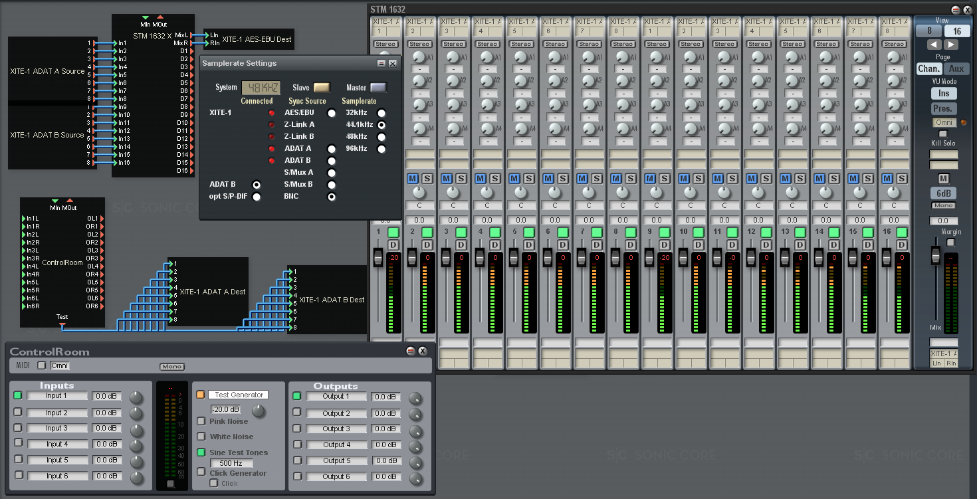The width and height of the screenshot is (977, 499).
Task: Click the A4 aux knob on channel 13
Action: click(792, 128)
